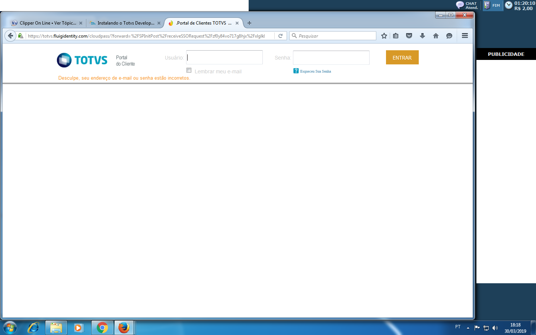Show bookmarks list icon
The width and height of the screenshot is (536, 335).
tap(396, 36)
